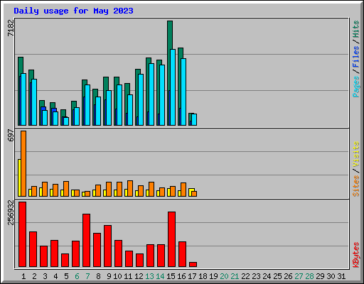Click the green day 28 axis label
The width and height of the screenshot is (364, 284).
tap(309, 276)
